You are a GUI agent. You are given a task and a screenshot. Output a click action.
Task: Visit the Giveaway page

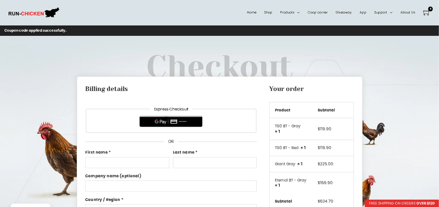[x=343, y=12]
